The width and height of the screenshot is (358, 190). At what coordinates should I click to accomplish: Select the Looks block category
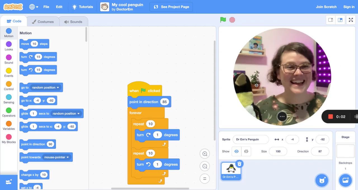9,46
